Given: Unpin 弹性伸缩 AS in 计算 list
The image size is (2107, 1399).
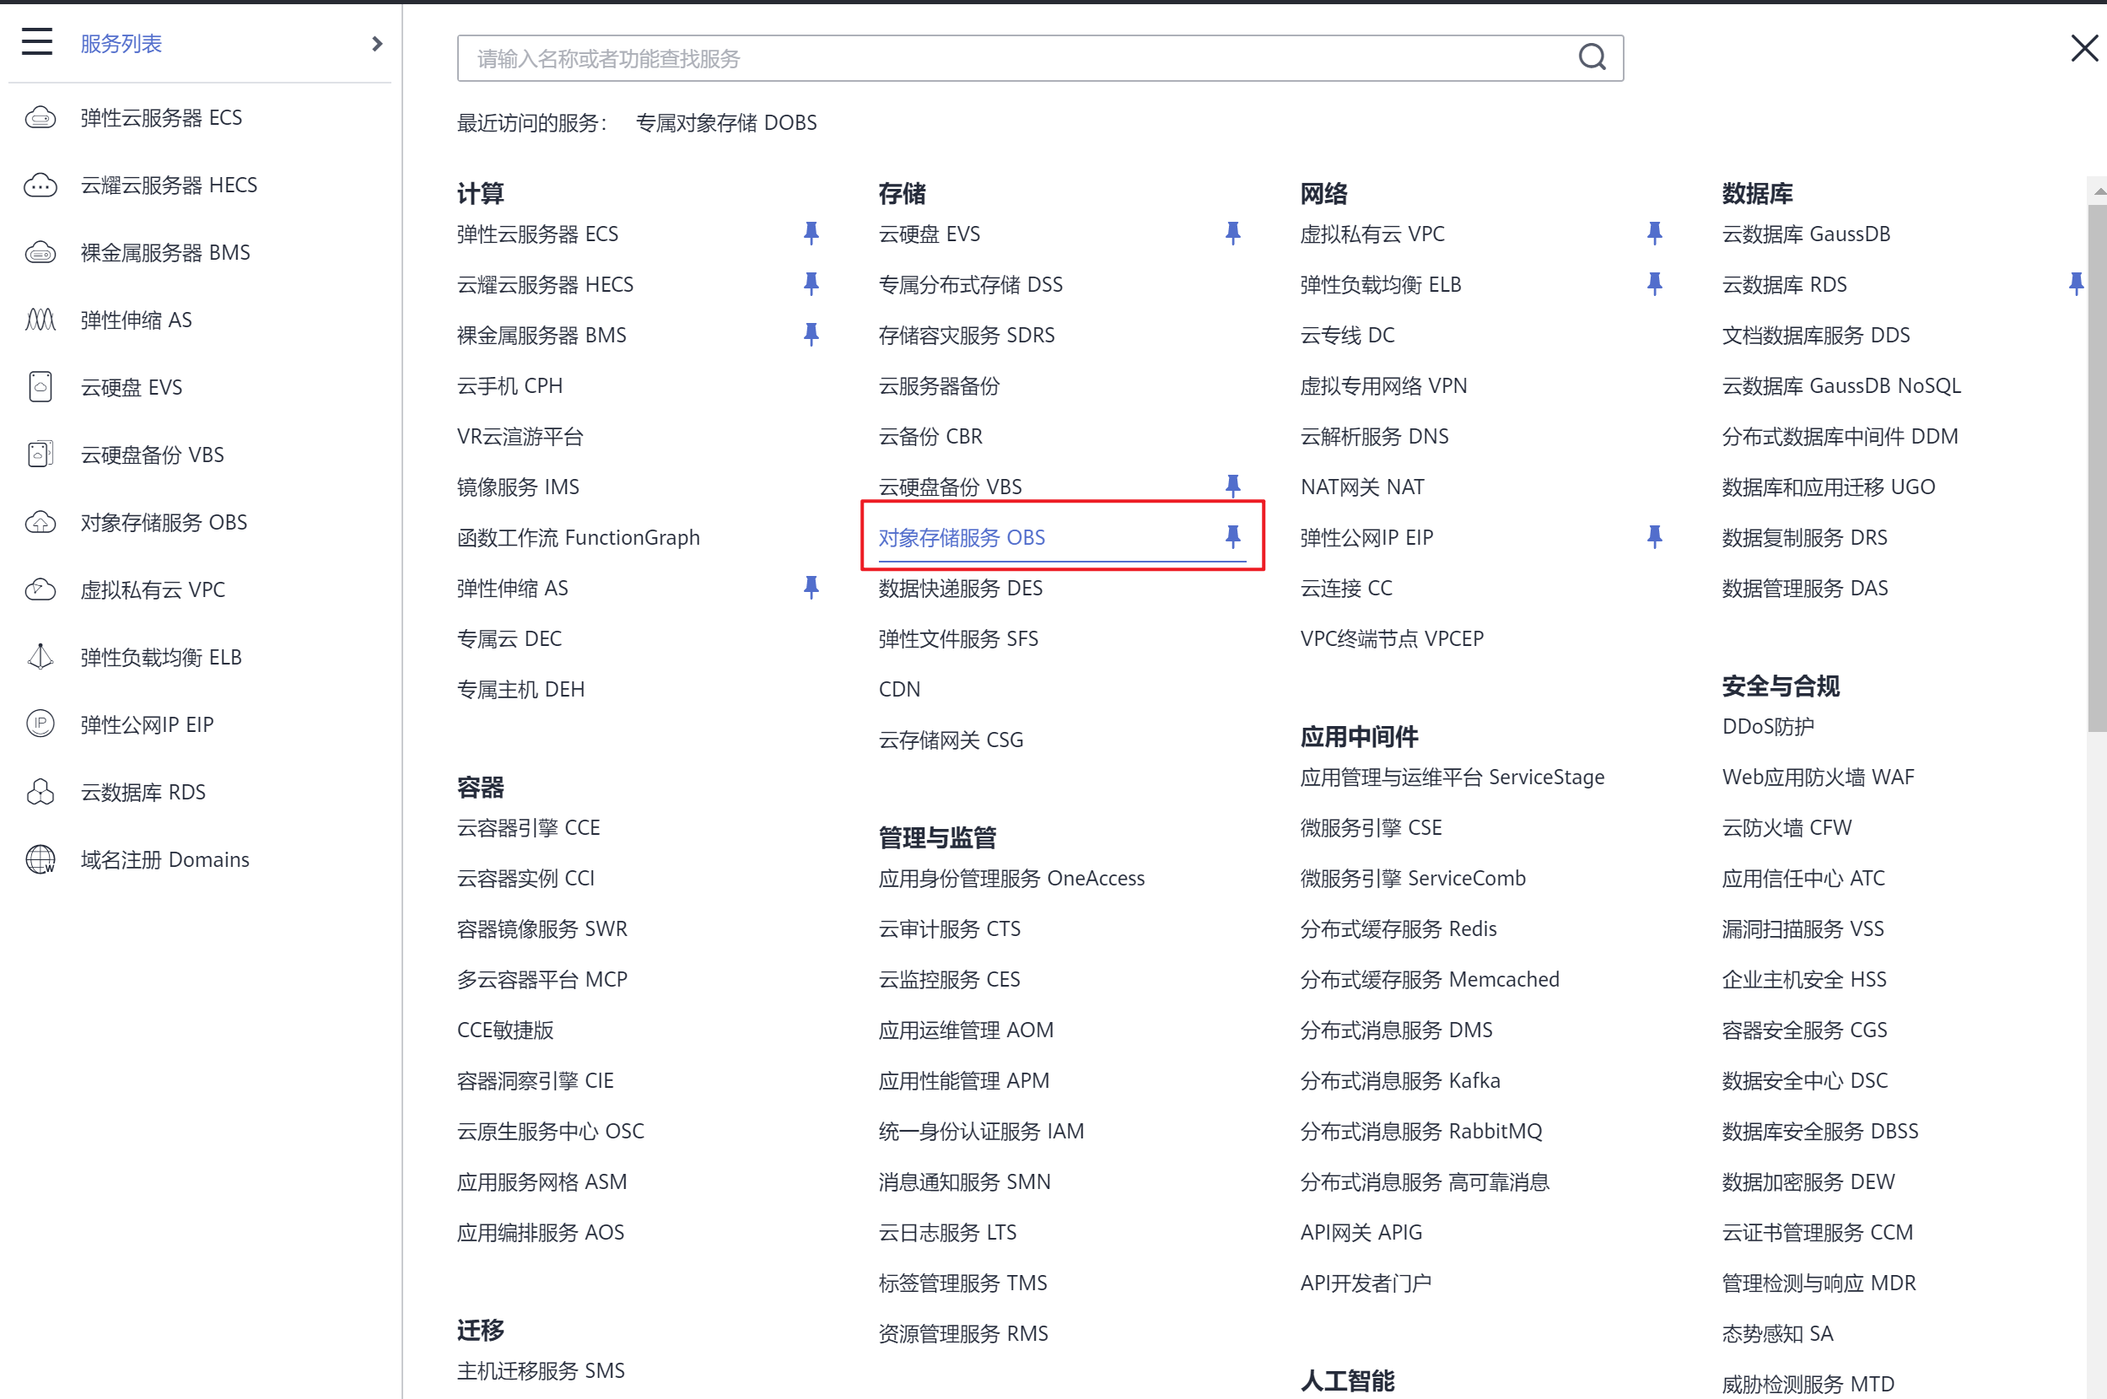Looking at the screenshot, I should pos(811,588).
